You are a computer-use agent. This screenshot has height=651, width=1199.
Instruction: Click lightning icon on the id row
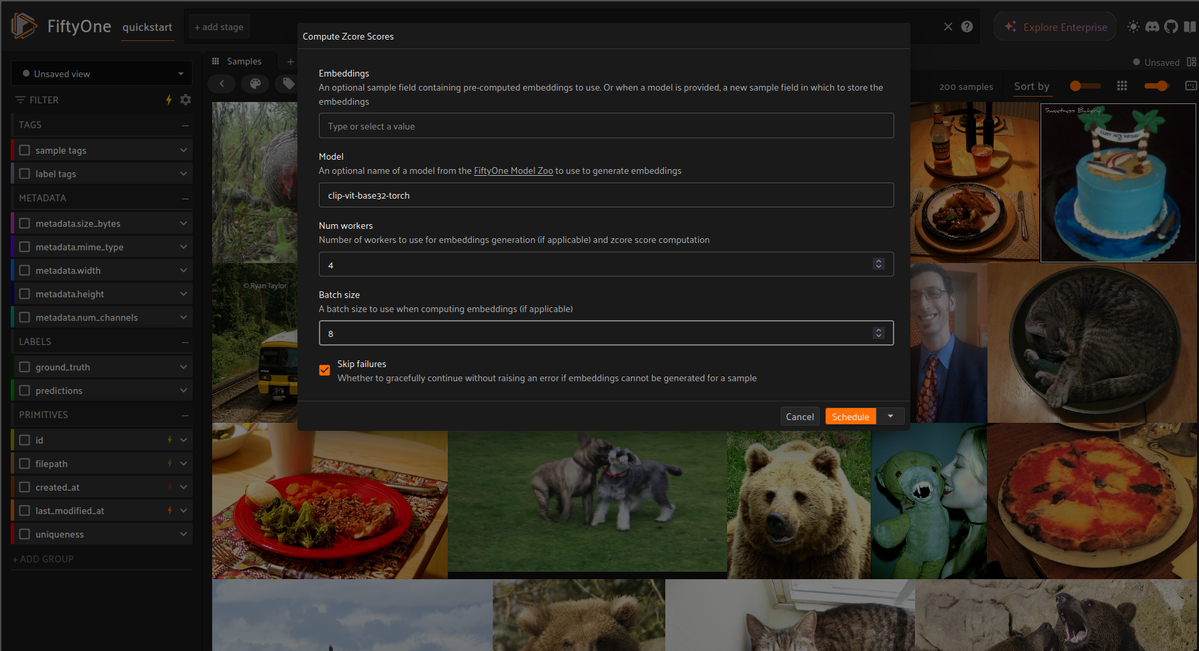tap(170, 440)
